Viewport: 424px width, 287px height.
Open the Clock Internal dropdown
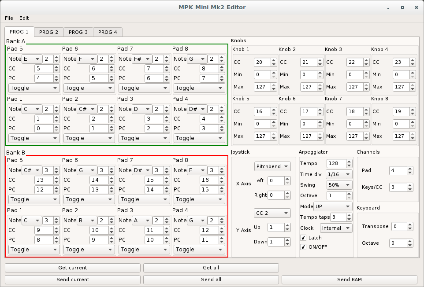click(x=336, y=228)
